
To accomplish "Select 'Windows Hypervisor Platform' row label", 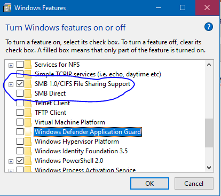I will click(x=77, y=142).
